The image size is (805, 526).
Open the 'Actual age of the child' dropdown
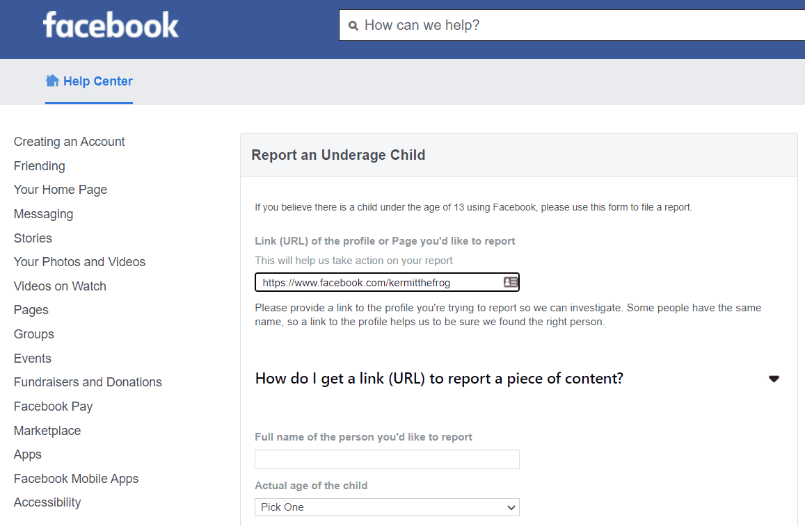click(387, 507)
